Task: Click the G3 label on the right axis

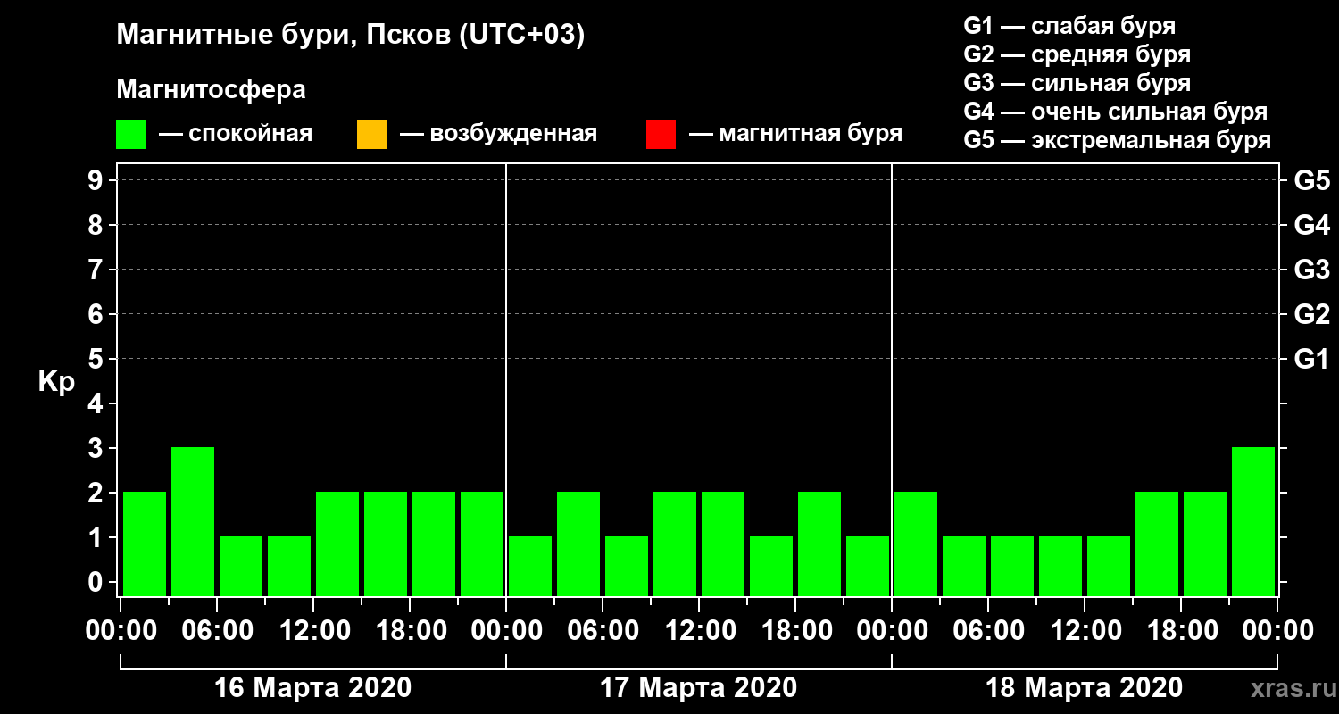Action: tap(1311, 270)
